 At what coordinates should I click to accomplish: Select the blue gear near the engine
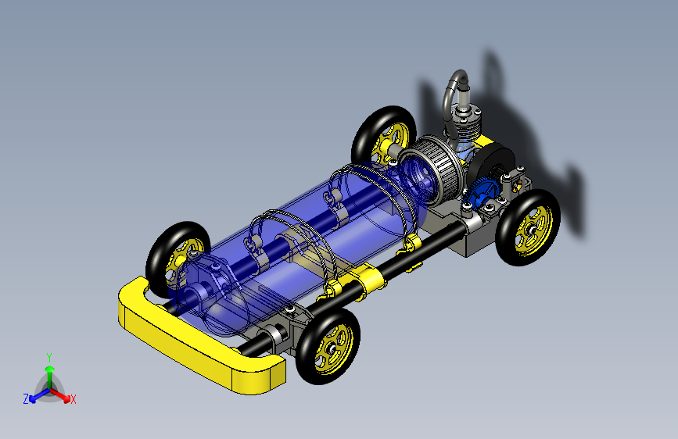pos(482,195)
